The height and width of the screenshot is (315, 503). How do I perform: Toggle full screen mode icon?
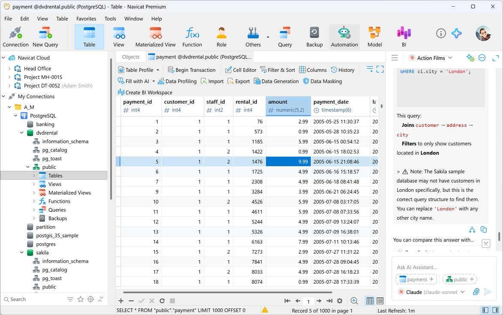(380, 69)
